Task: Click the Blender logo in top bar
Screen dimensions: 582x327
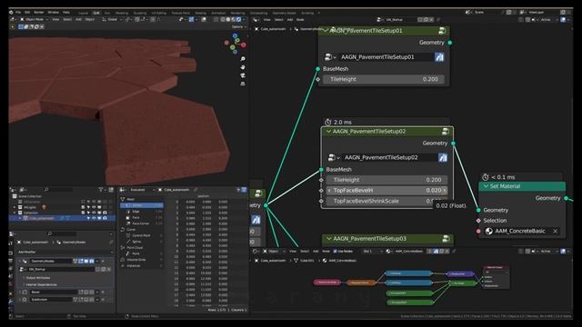Action: click(11, 12)
